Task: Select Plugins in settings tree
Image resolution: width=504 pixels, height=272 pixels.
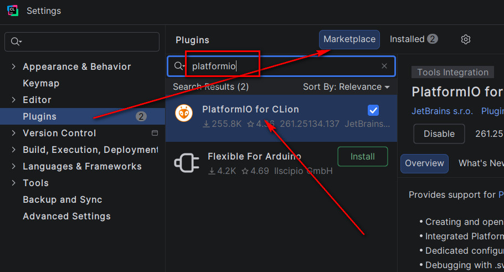Action: pos(83,116)
